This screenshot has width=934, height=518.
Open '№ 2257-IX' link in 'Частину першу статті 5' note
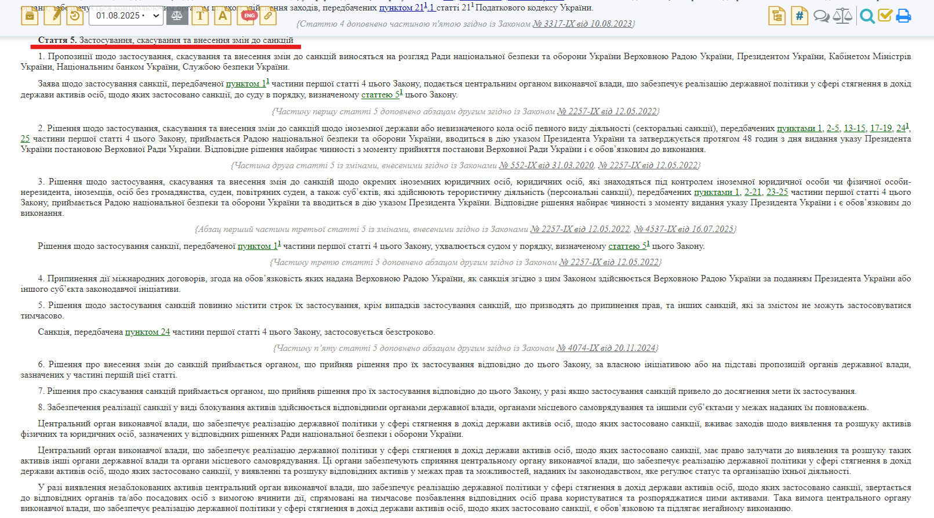point(607,111)
